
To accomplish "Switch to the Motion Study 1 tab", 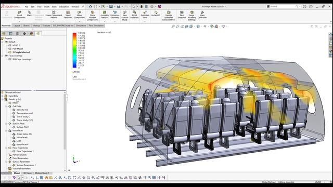I will coord(42,173).
